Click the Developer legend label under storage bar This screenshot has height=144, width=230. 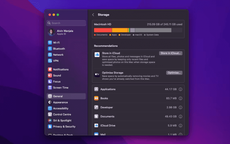tap(126, 35)
